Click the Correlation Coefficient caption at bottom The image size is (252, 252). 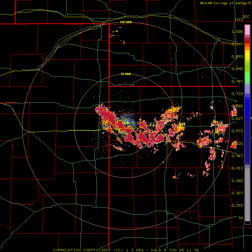(126, 250)
